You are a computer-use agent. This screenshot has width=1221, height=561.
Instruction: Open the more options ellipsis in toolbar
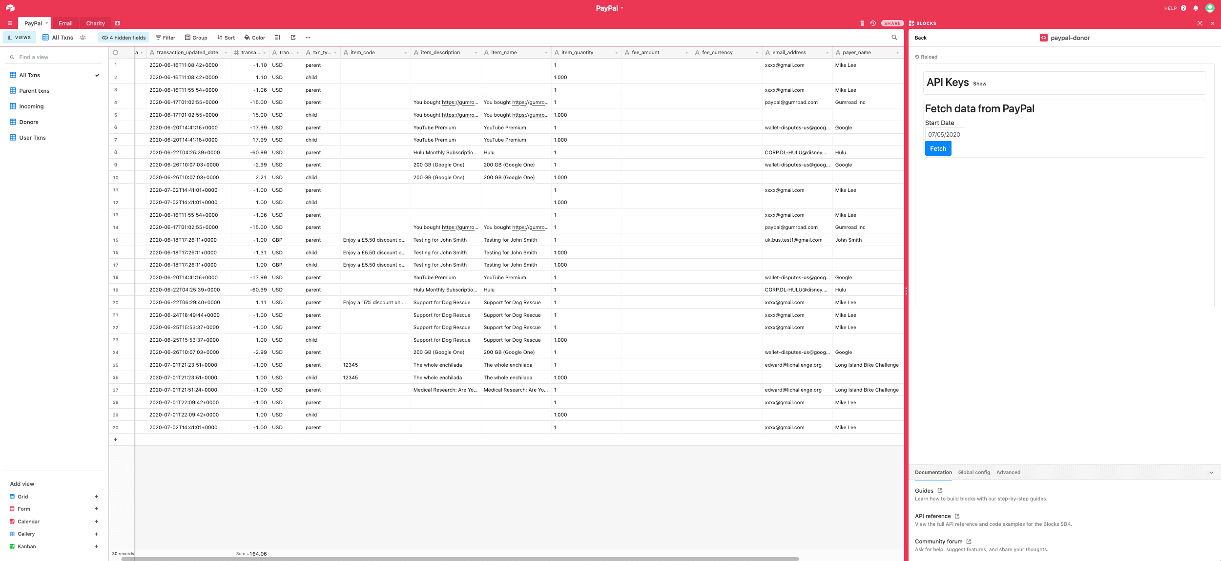pyautogui.click(x=308, y=38)
